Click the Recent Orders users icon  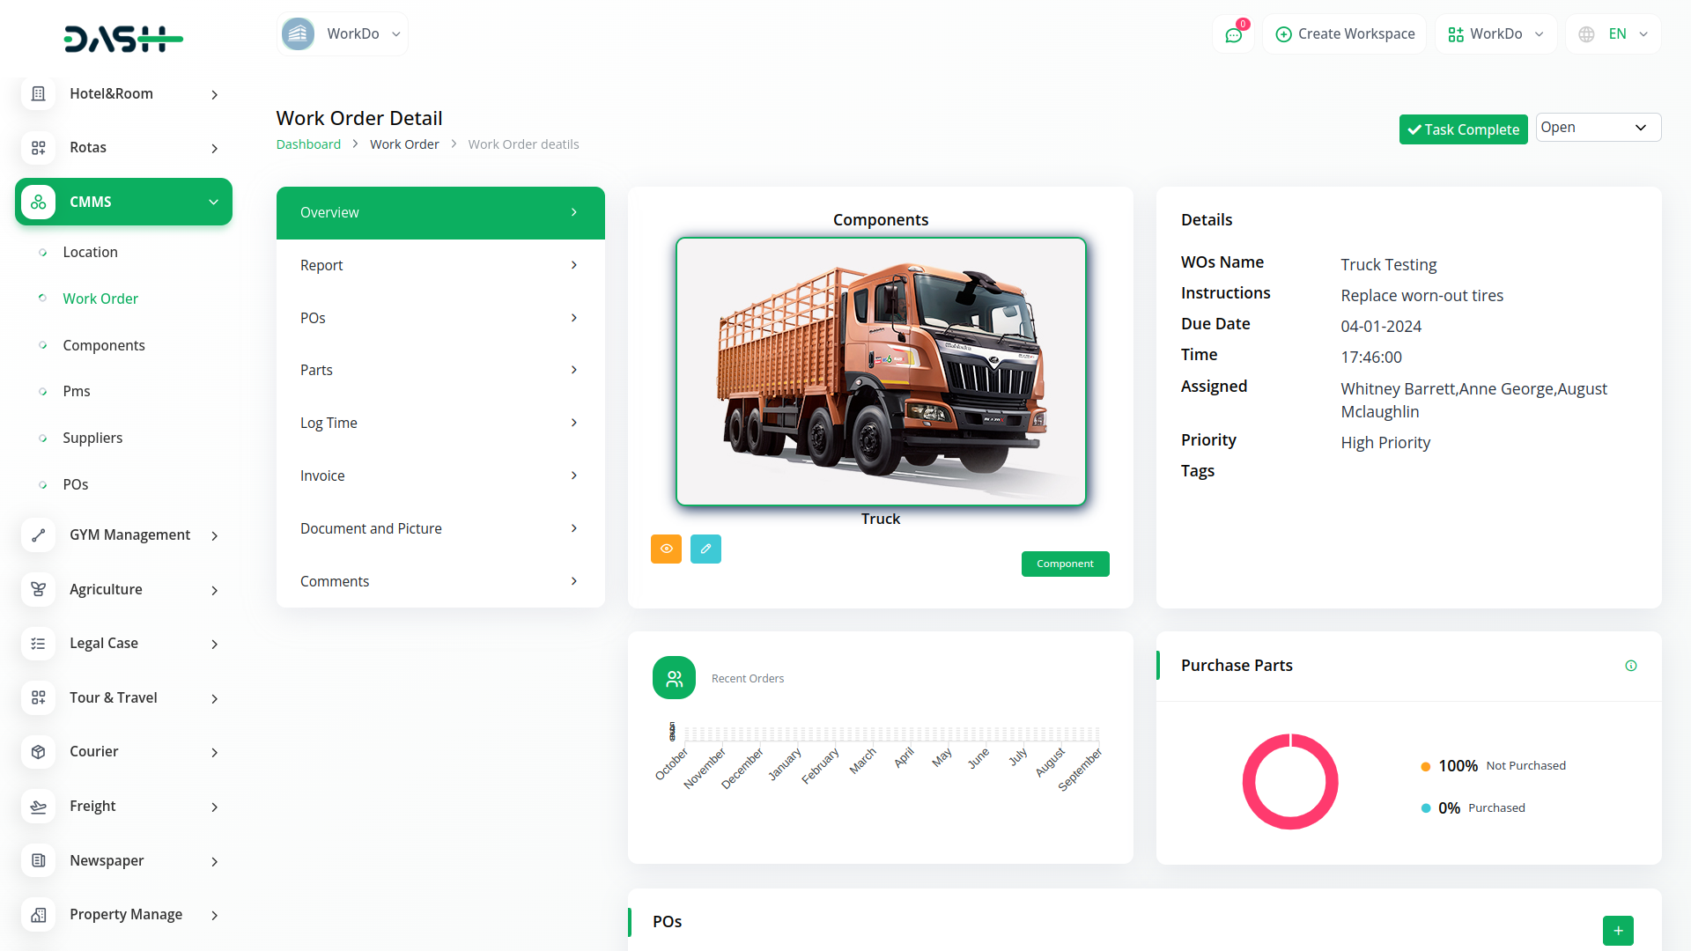point(674,678)
